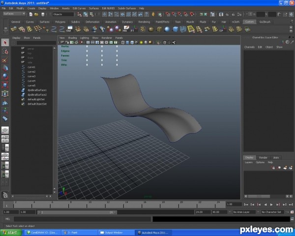Select defaultObjectSet in the outliner
Viewport: 295px width, 236px height.
point(37,104)
